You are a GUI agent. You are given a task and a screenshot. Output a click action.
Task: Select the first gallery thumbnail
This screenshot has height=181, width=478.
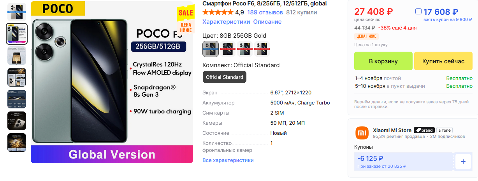pos(17,12)
